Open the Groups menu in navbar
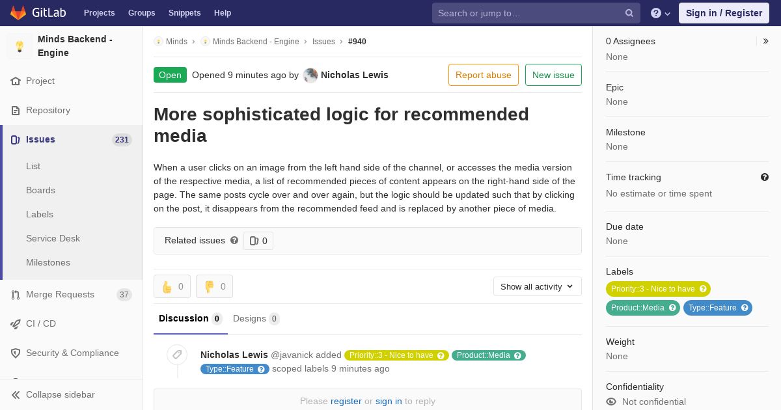The width and height of the screenshot is (781, 410). point(142,13)
